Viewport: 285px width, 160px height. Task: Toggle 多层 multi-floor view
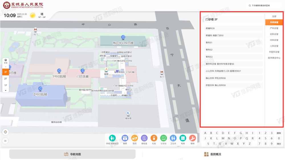[x=5, y=61]
